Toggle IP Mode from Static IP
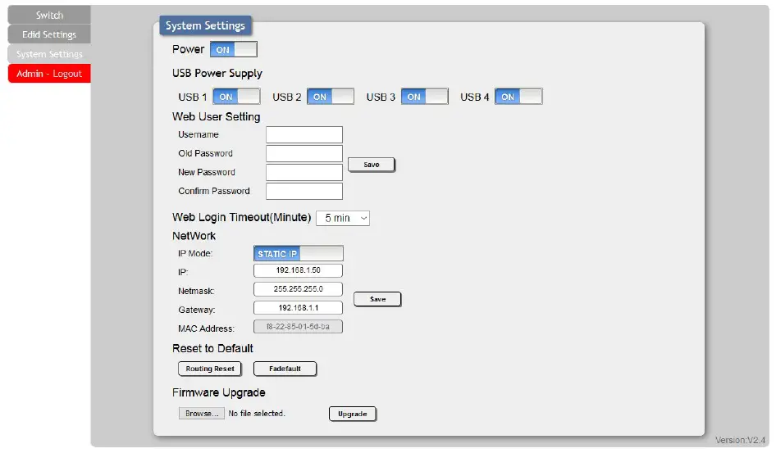The height and width of the screenshot is (453, 776). [x=299, y=253]
